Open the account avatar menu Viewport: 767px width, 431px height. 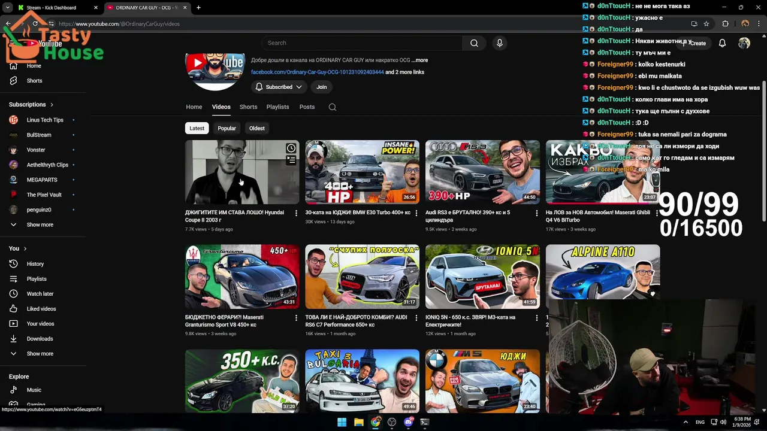[x=744, y=43]
